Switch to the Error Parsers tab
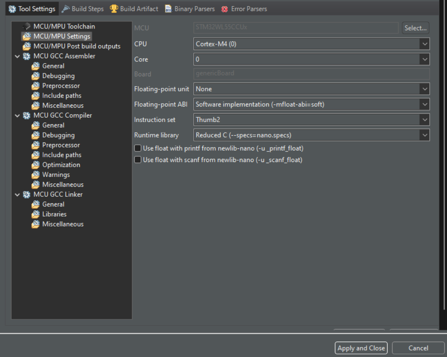Image resolution: width=447 pixels, height=357 pixels. [244, 9]
